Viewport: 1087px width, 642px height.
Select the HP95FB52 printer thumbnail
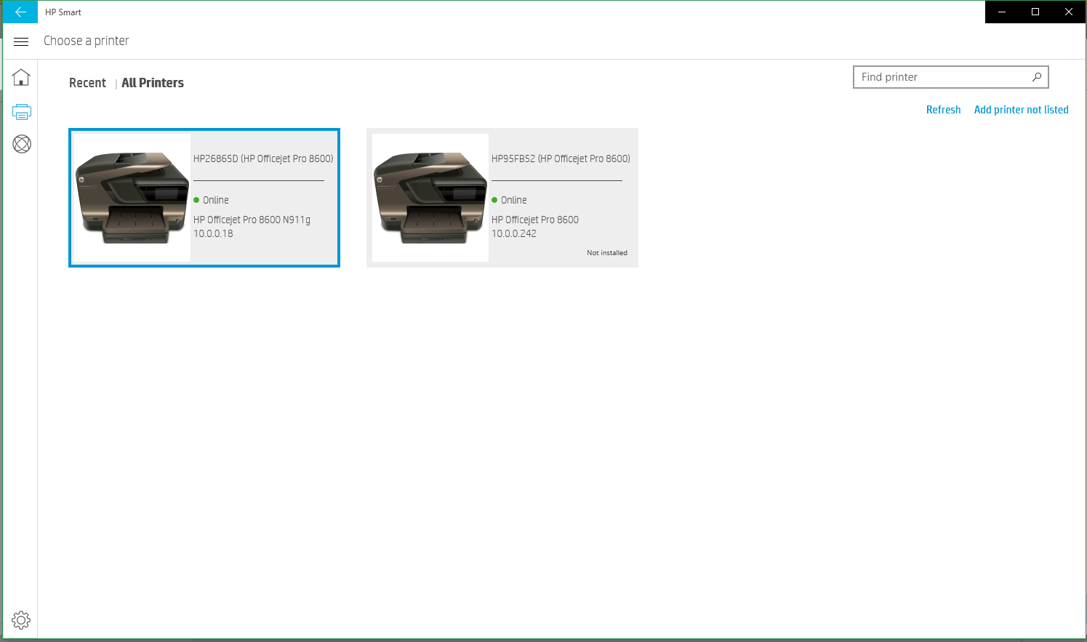coord(430,198)
